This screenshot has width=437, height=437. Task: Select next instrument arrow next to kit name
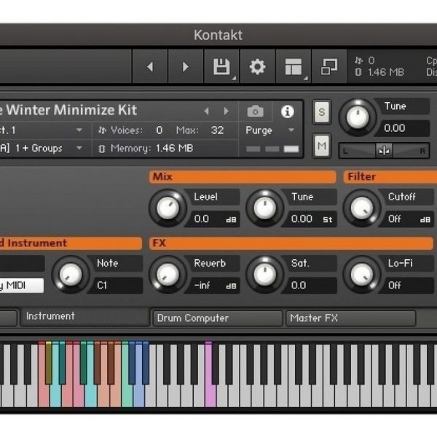(227, 111)
